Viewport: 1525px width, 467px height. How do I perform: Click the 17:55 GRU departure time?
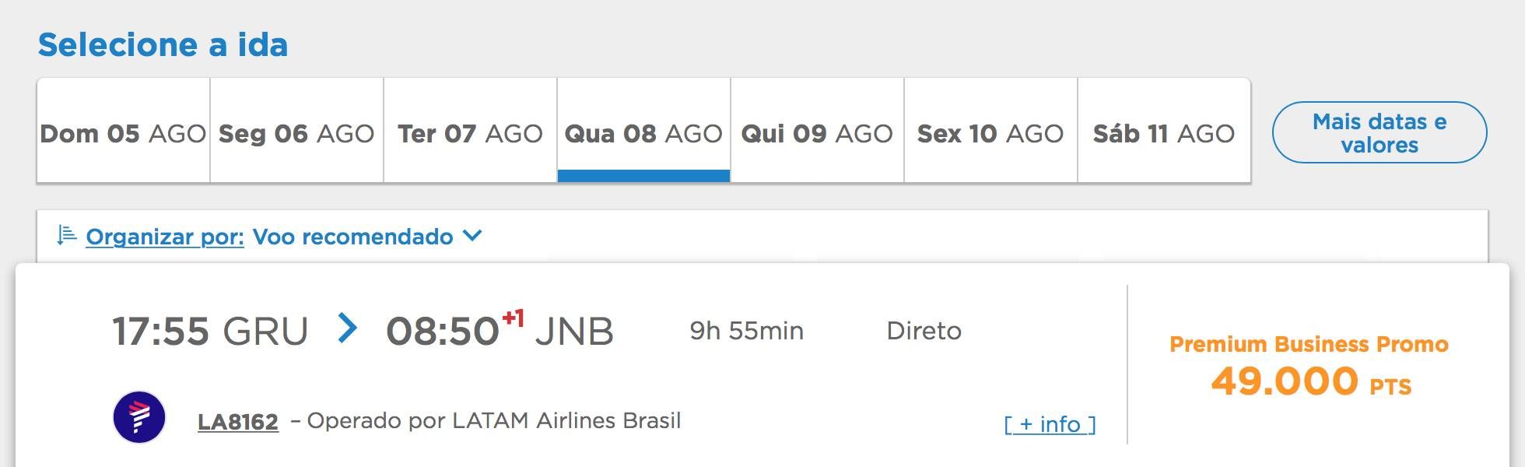pyautogui.click(x=210, y=331)
